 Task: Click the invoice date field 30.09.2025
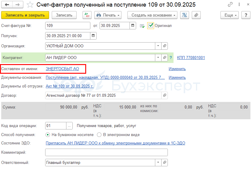click(115, 26)
